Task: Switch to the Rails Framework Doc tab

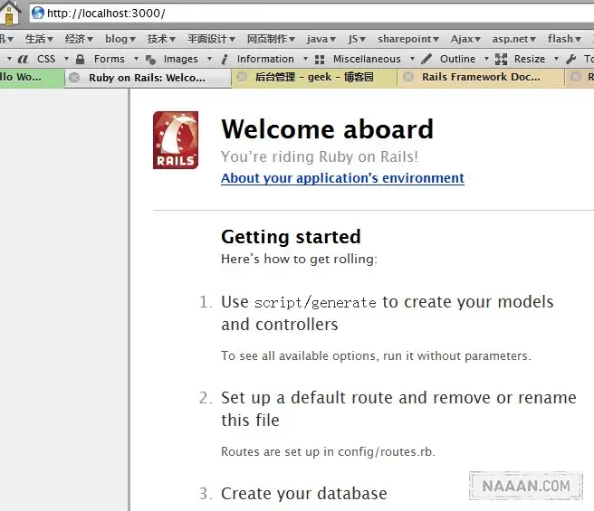Action: 480,78
